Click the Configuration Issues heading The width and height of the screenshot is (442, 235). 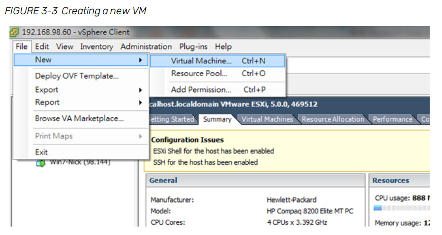pyautogui.click(x=187, y=140)
